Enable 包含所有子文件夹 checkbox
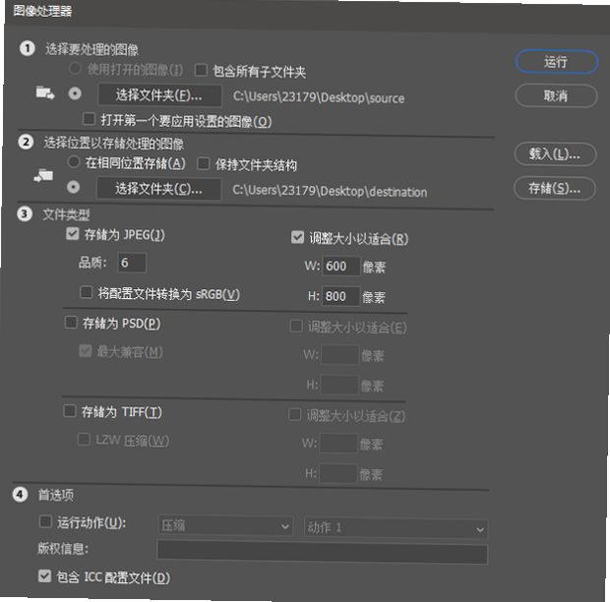610x602 pixels. point(201,71)
